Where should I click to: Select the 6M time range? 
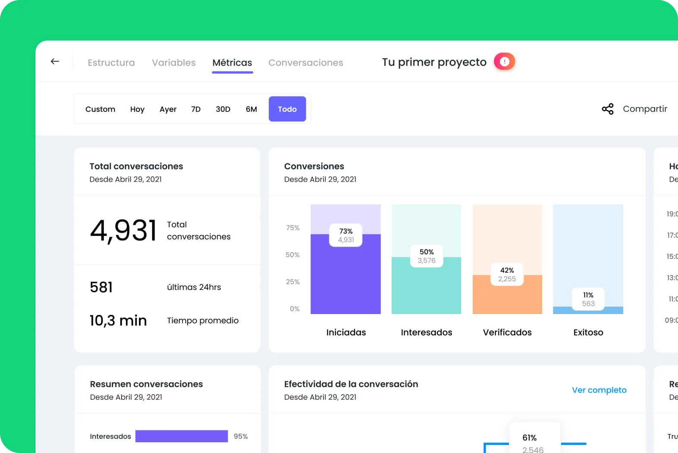[x=251, y=109]
